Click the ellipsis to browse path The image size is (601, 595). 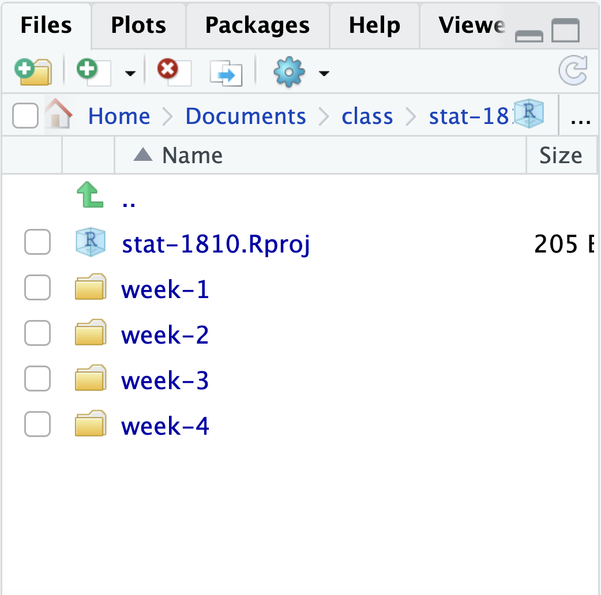click(580, 120)
